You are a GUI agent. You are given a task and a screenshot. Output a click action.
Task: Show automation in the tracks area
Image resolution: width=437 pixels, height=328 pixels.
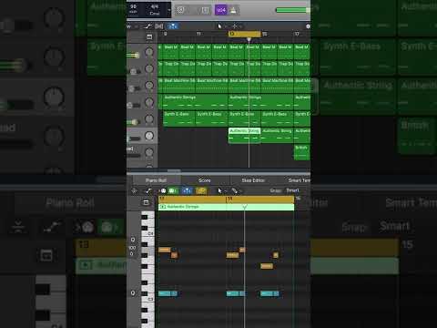pyautogui.click(x=147, y=26)
